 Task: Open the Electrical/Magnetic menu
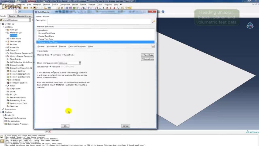pyautogui.click(x=77, y=46)
